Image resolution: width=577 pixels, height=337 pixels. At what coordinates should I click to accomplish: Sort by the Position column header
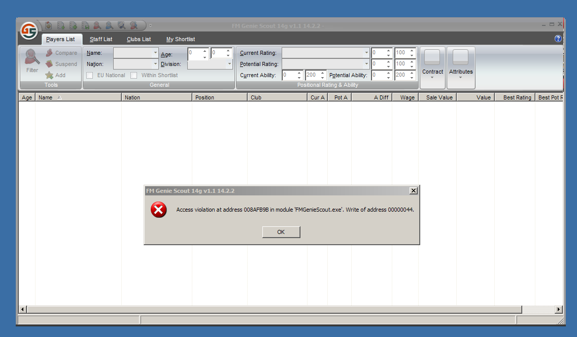coord(220,97)
